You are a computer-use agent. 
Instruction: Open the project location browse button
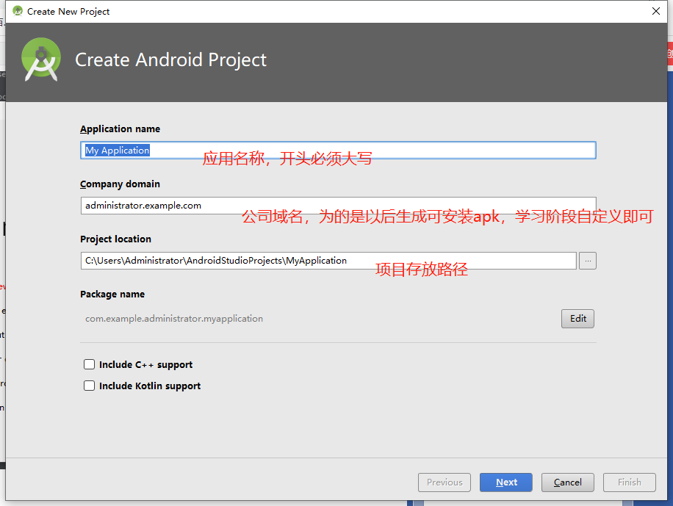[588, 261]
